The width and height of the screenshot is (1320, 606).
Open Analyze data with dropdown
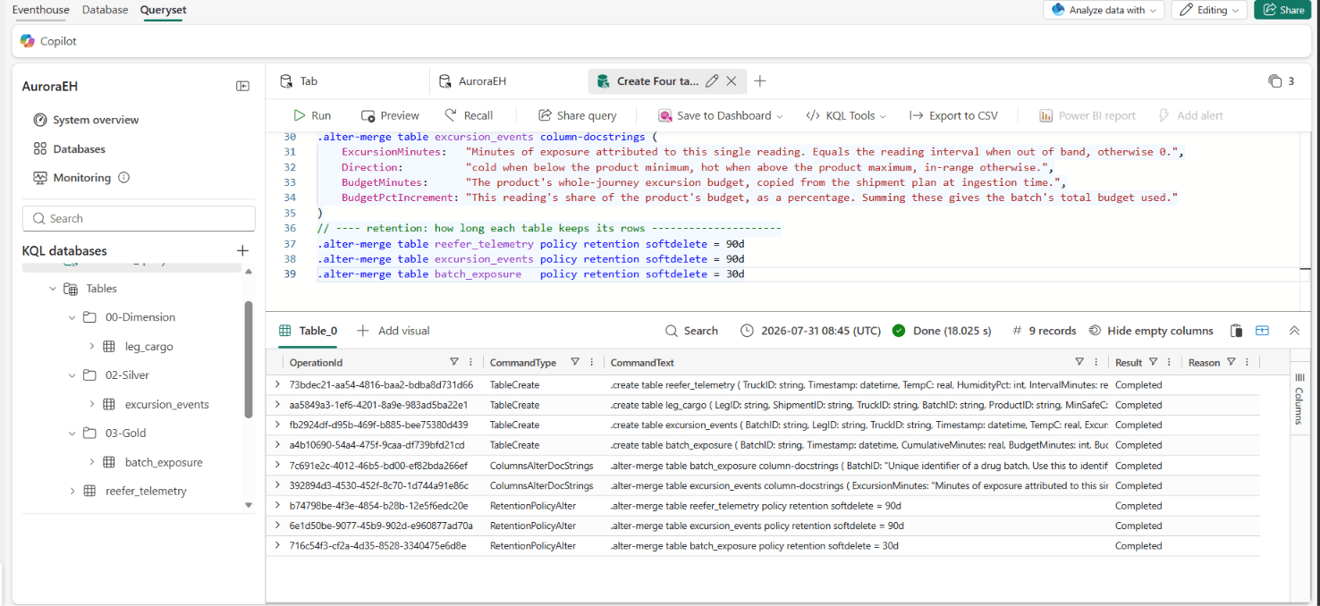click(1103, 10)
